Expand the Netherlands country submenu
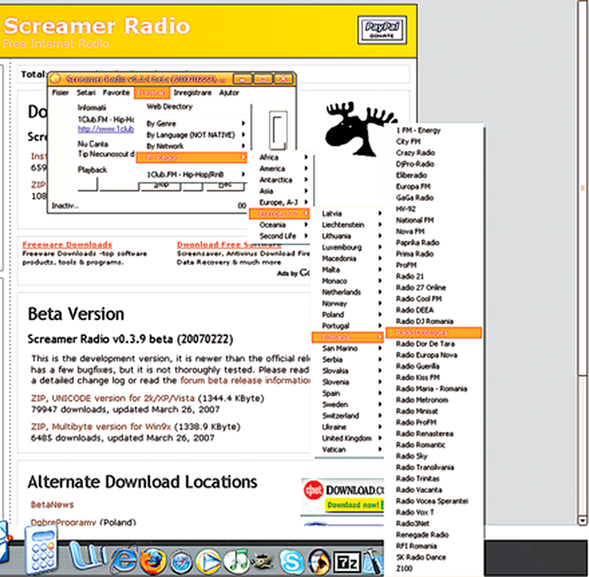This screenshot has width=589, height=577. [348, 292]
